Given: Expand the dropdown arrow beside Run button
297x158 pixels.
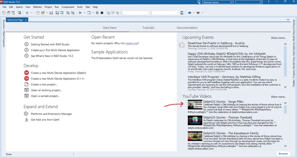Looking at the screenshot, I should 85,13.
